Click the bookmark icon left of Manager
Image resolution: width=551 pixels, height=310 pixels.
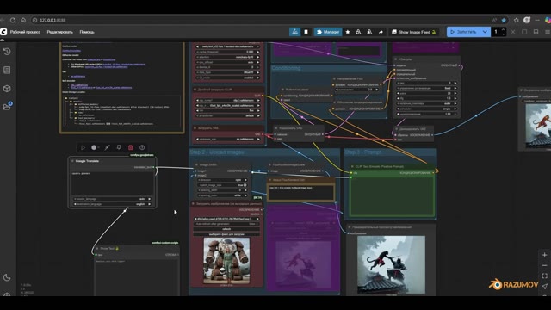coord(306,32)
